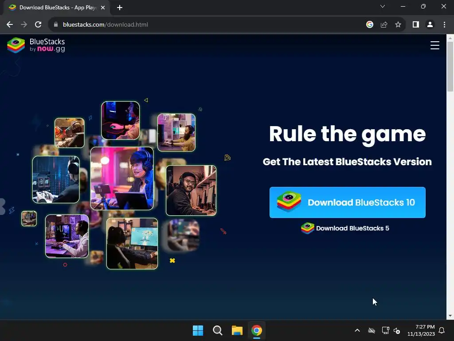Click central gamer with headset image

coord(122,178)
